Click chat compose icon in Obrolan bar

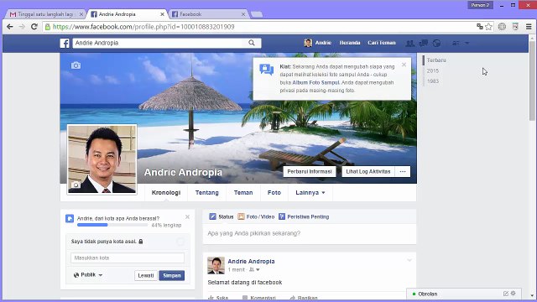coord(506,294)
